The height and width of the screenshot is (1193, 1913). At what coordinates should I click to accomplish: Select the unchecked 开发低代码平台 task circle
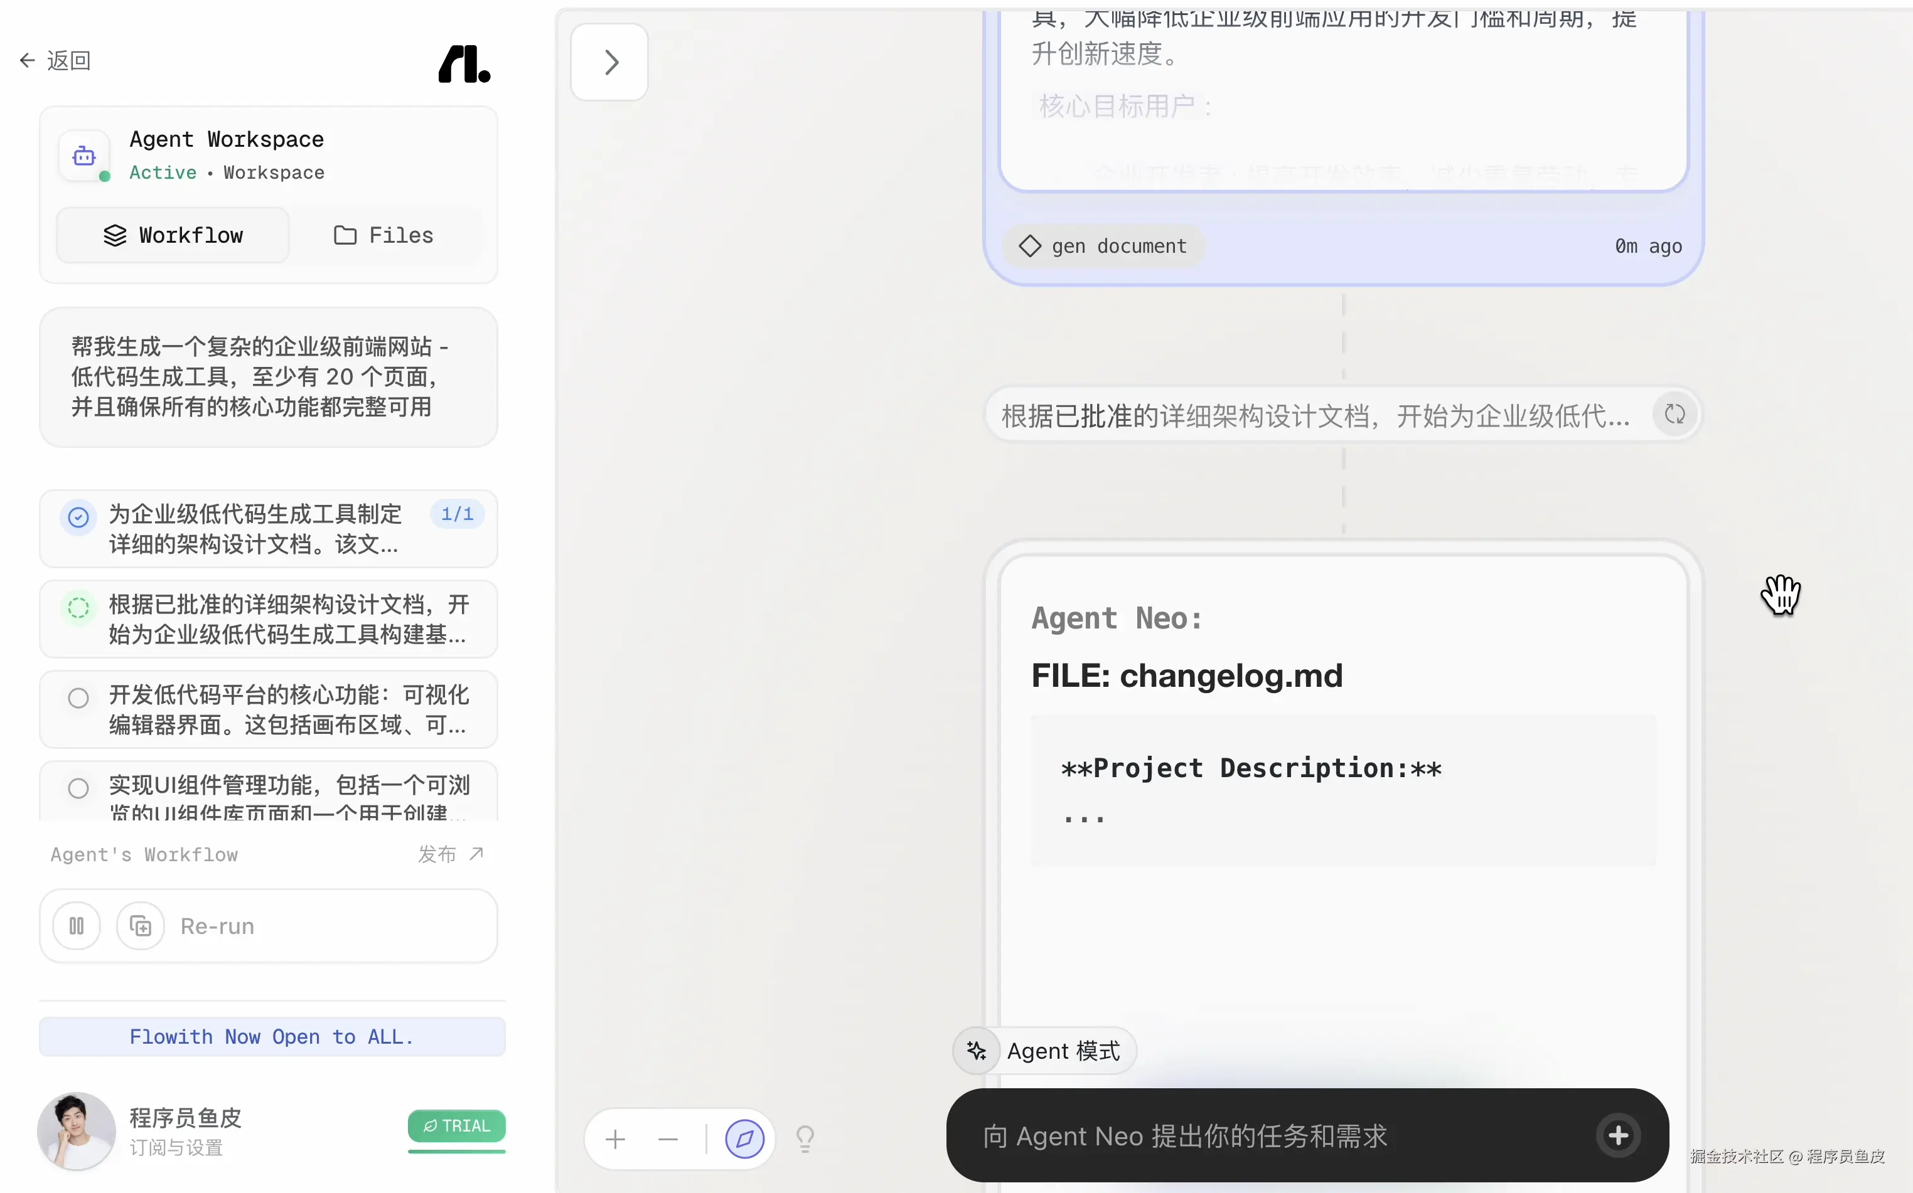[x=78, y=698]
